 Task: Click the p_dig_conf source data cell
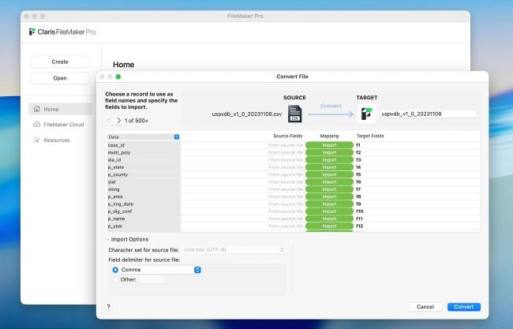tap(144, 211)
